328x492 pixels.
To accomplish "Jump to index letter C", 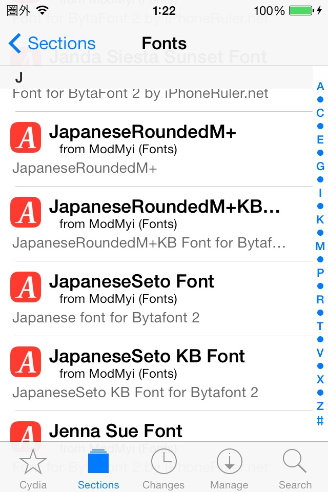I will pos(320,113).
